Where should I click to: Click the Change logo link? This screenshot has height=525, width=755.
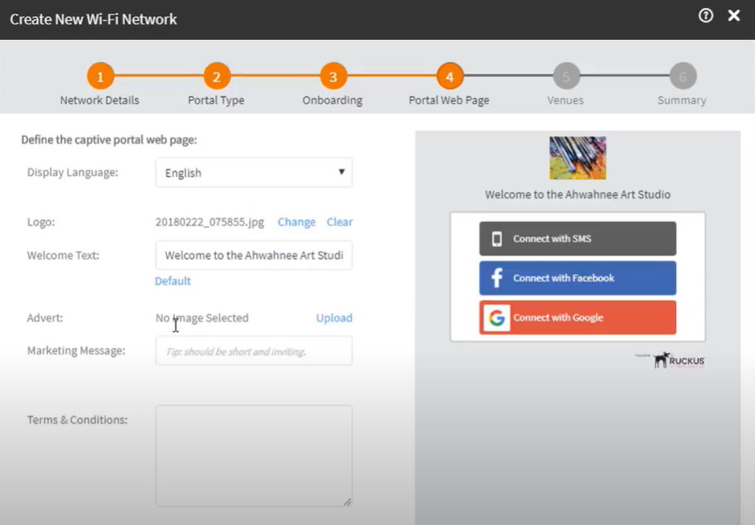(x=296, y=222)
